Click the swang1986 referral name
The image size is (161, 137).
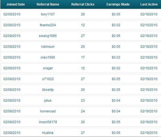click(x=48, y=36)
